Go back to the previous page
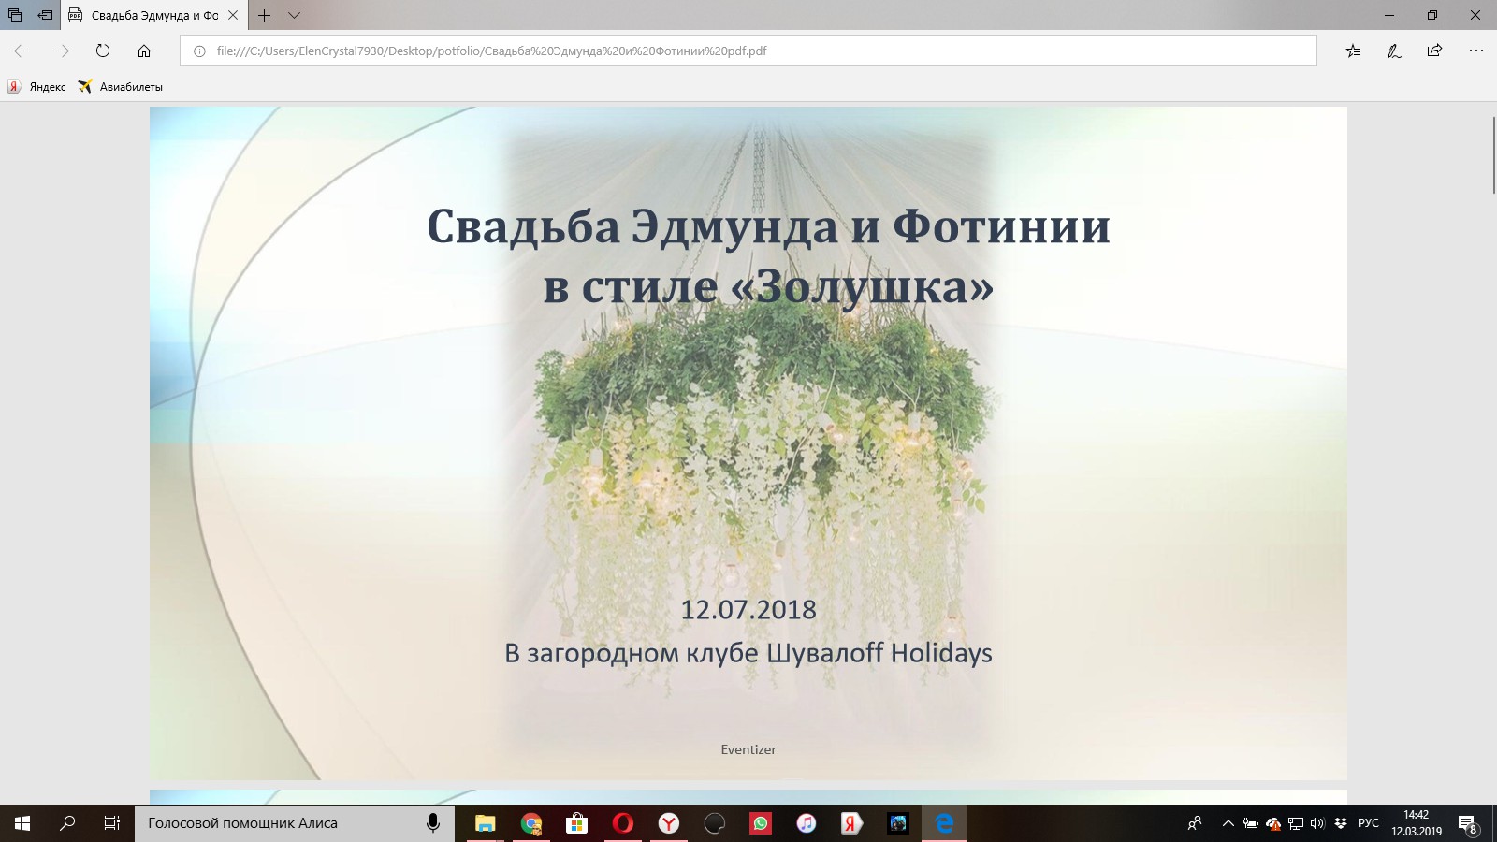The height and width of the screenshot is (842, 1497). tap(21, 51)
